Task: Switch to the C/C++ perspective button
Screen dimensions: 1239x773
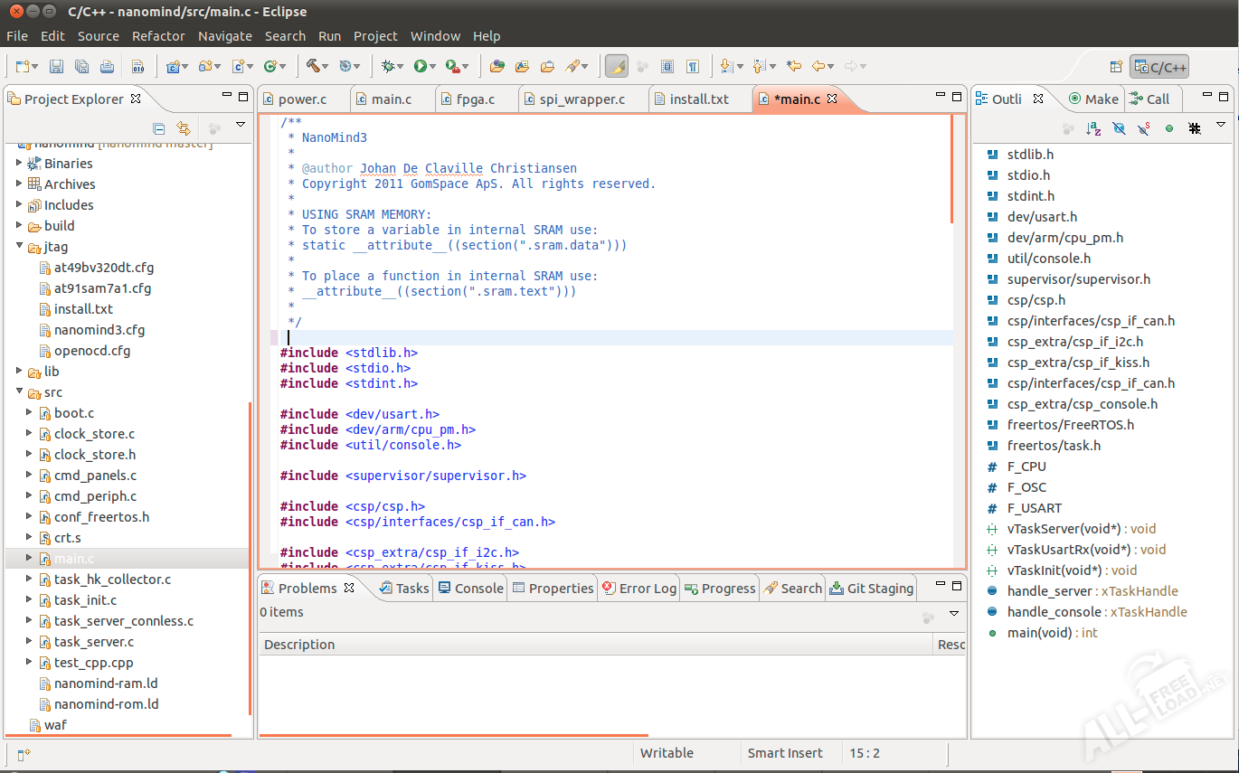Action: 1159,67
